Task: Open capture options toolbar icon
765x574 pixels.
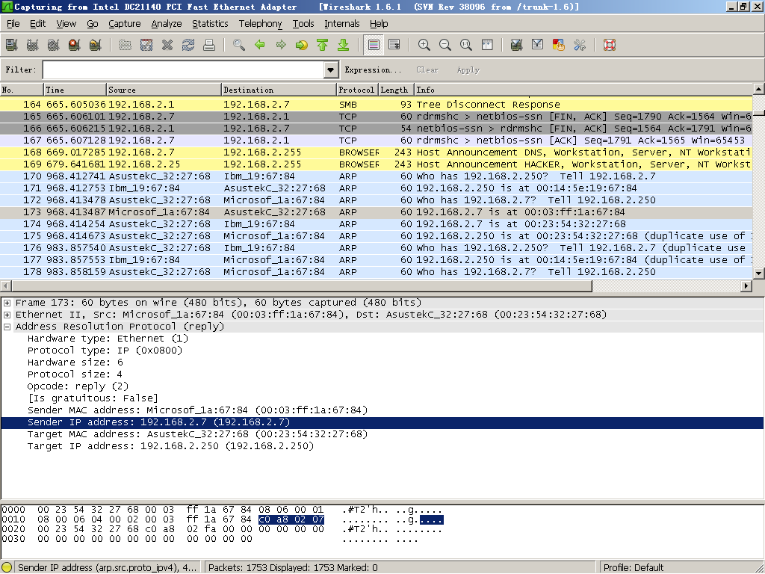Action: (33, 46)
